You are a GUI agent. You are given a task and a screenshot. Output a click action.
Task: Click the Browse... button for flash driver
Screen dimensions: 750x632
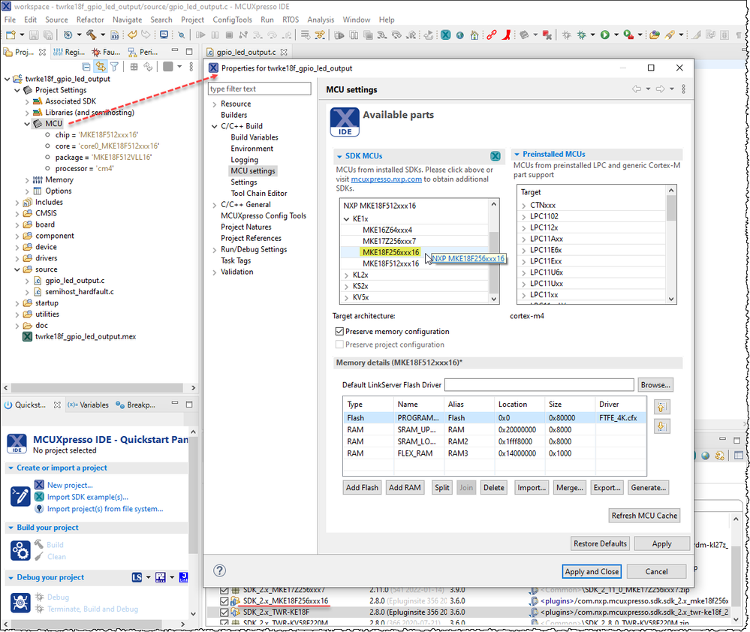(x=655, y=385)
